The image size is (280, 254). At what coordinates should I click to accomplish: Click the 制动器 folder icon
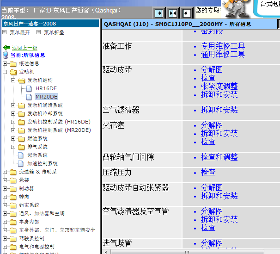pos(13,189)
